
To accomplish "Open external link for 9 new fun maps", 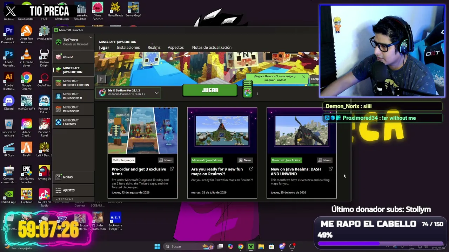I will (x=251, y=169).
